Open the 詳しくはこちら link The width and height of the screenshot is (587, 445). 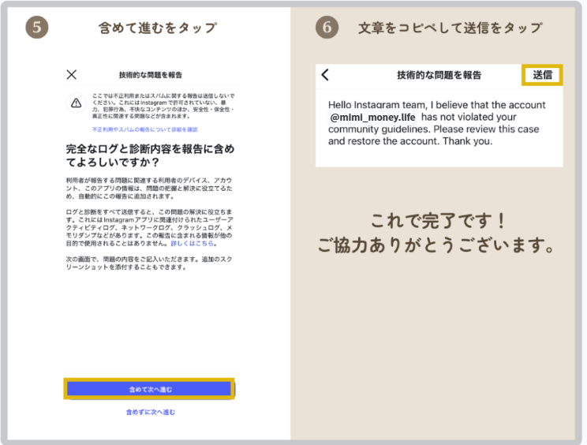point(193,243)
